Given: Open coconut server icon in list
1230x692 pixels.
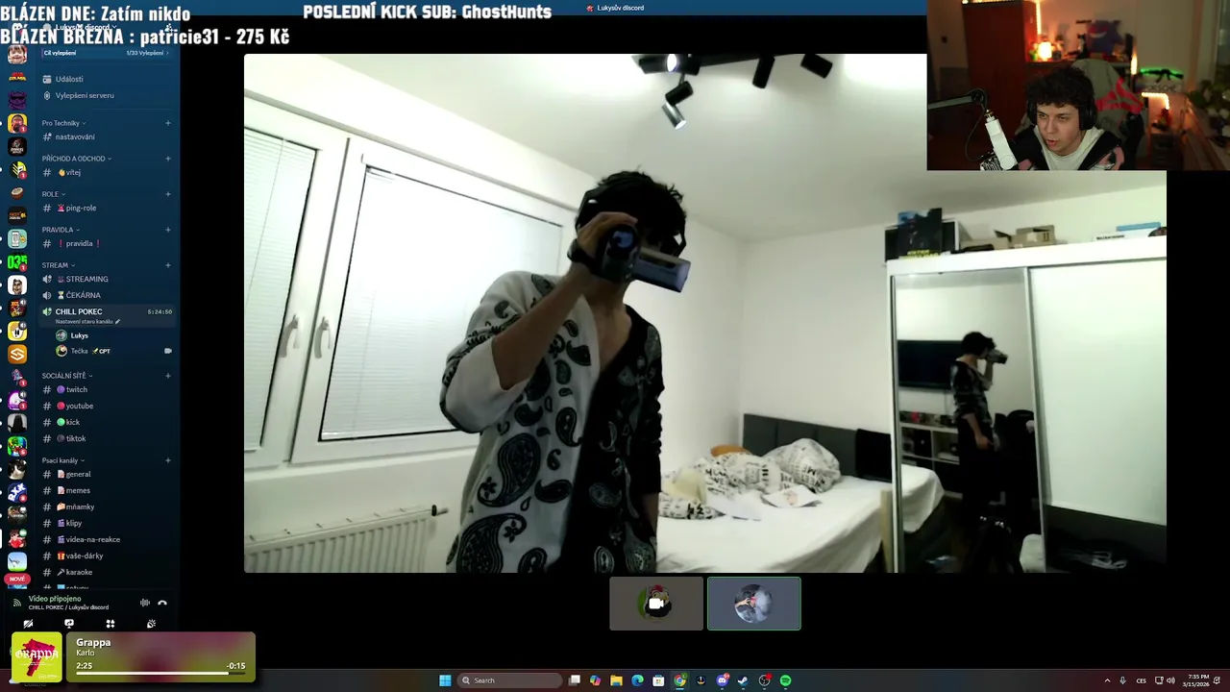Looking at the screenshot, I should coord(17,192).
